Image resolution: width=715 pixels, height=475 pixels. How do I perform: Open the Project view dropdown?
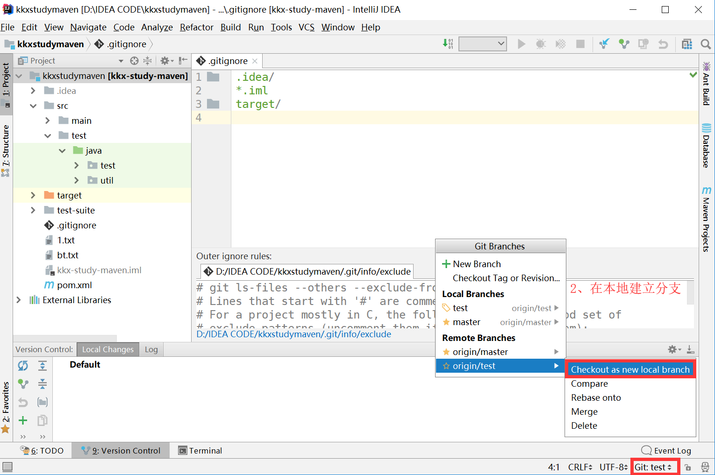pos(121,61)
